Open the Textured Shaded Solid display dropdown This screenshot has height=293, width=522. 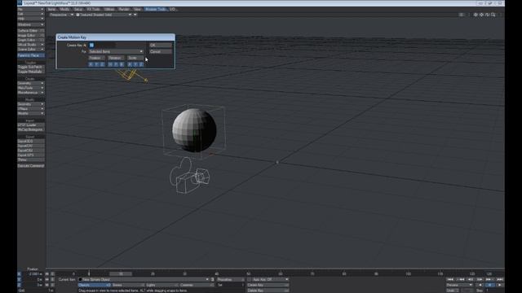click(104, 15)
